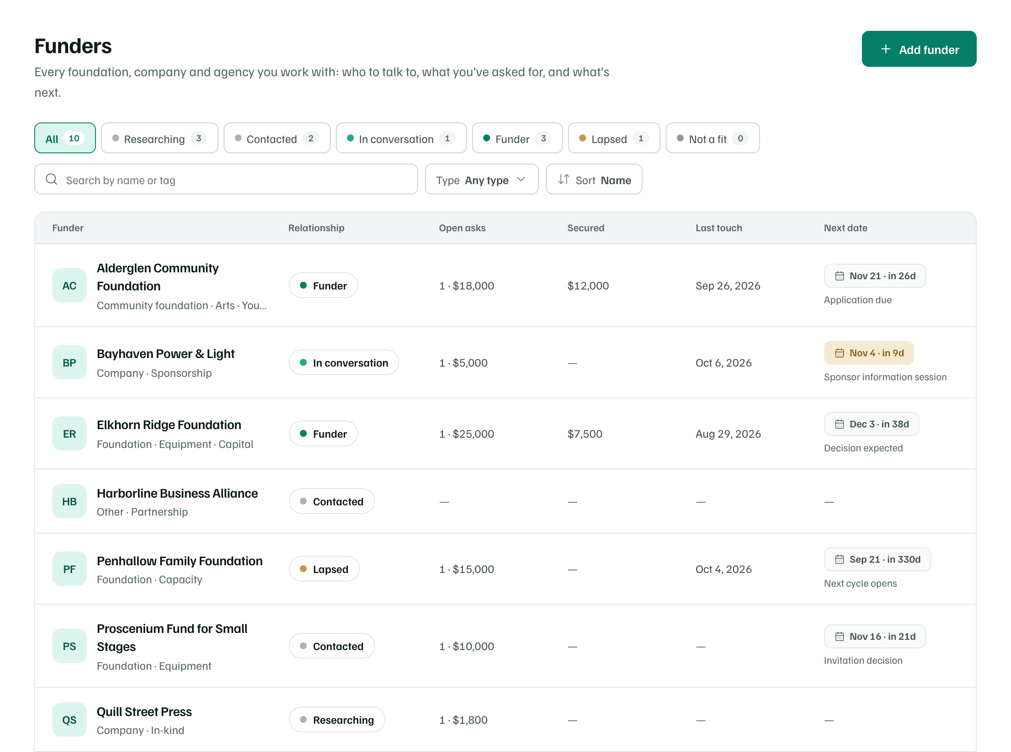Open Bayhaven Power & Light name link

(x=165, y=354)
